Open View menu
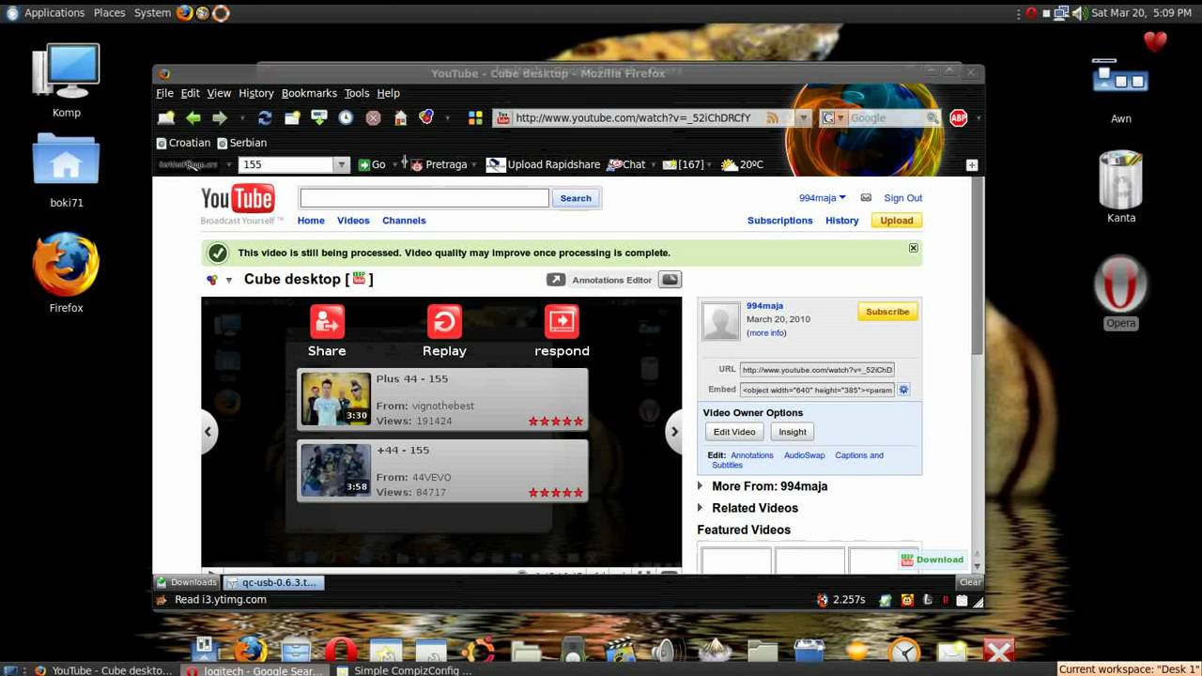Image resolution: width=1202 pixels, height=676 pixels. coord(219,93)
